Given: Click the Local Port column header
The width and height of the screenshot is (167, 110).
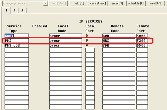Looking at the screenshot, I should (91, 28).
